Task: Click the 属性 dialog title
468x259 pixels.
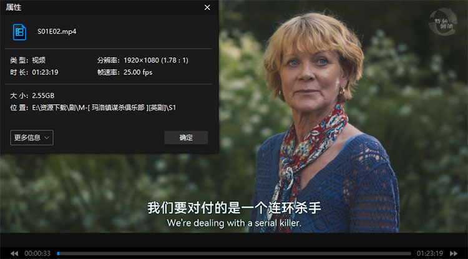Action: [x=14, y=7]
